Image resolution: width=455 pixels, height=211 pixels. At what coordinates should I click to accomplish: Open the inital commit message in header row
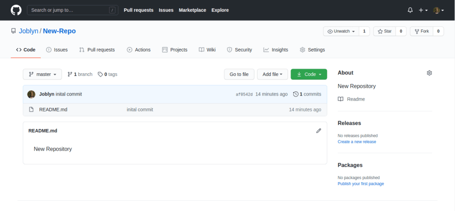(69, 94)
